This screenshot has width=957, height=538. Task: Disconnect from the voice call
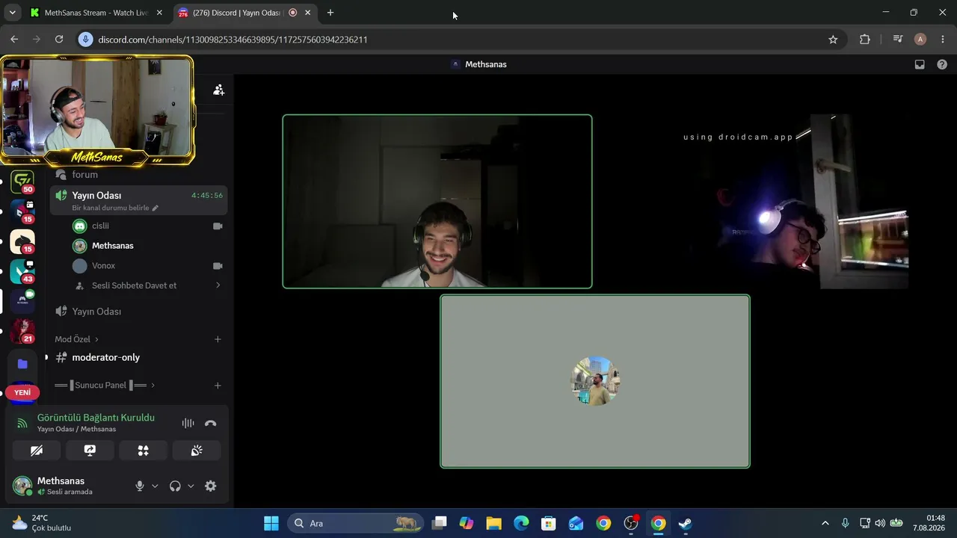pyautogui.click(x=211, y=423)
